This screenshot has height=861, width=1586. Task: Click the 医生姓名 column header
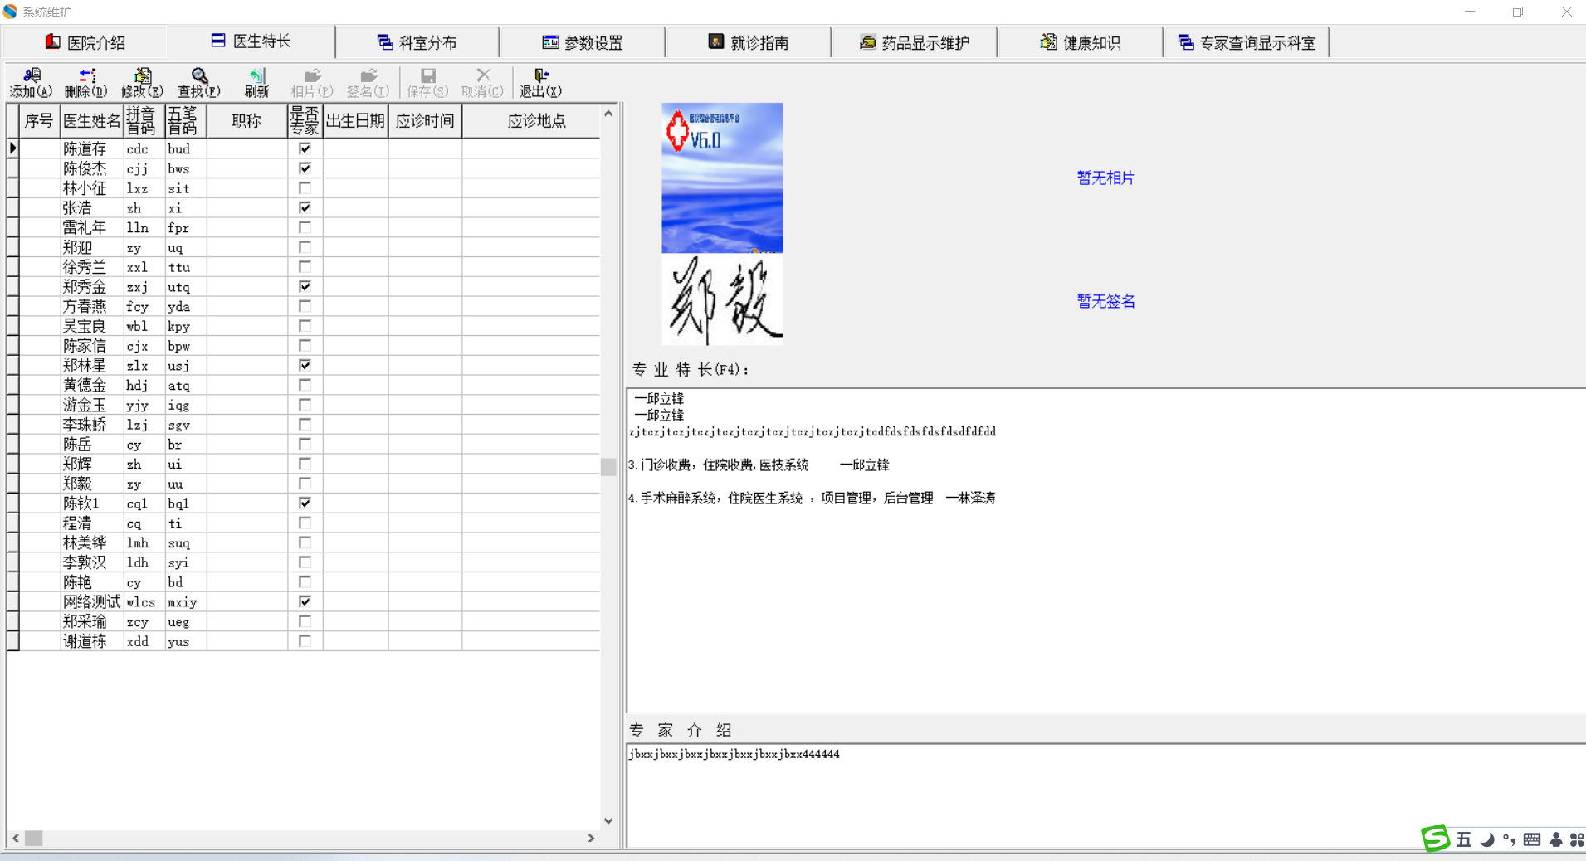[91, 121]
